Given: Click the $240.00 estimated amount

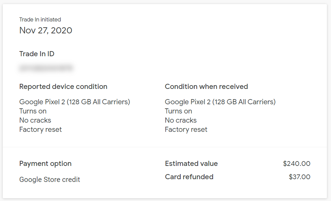Looking at the screenshot, I should [x=297, y=164].
